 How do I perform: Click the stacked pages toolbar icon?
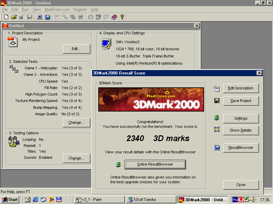click(106, 17)
